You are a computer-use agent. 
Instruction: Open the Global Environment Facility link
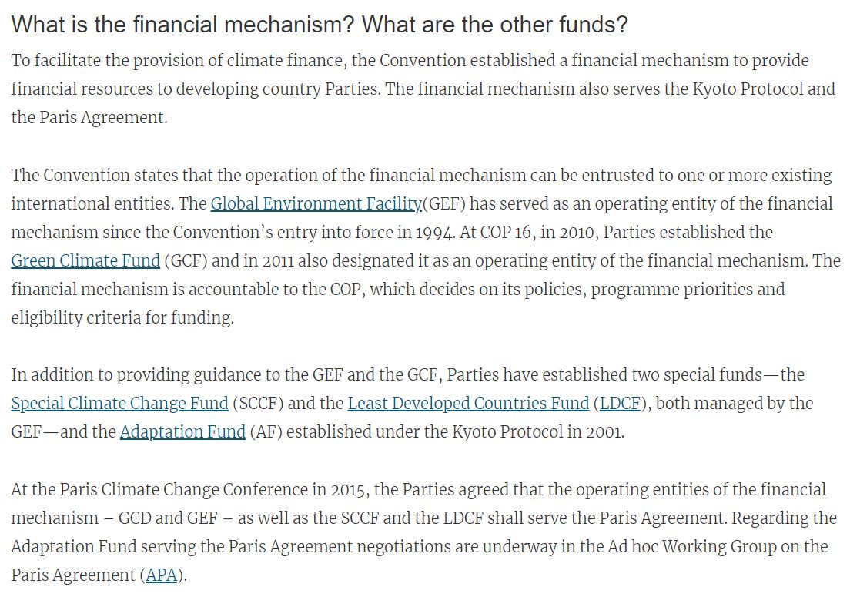[316, 204]
